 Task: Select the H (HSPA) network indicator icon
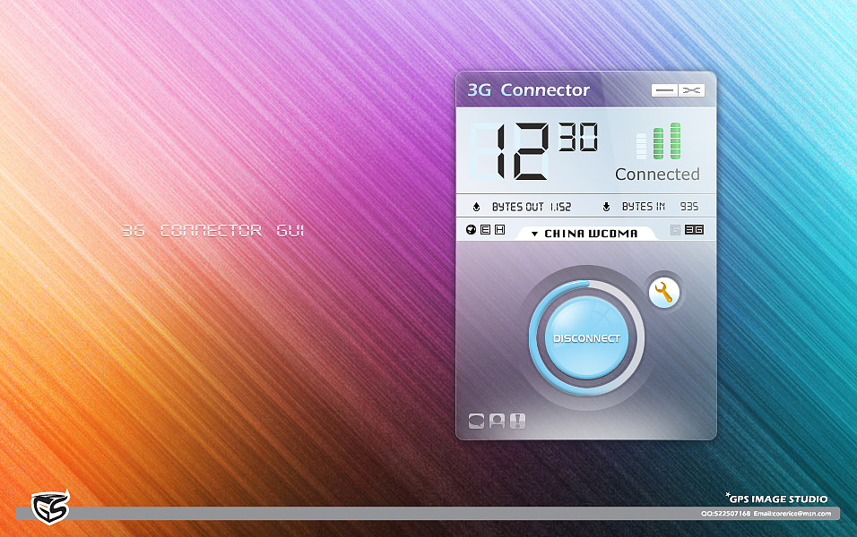499,230
